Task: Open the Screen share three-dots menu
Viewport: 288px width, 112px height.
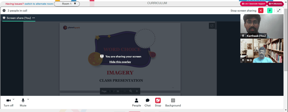Action: click(34, 18)
